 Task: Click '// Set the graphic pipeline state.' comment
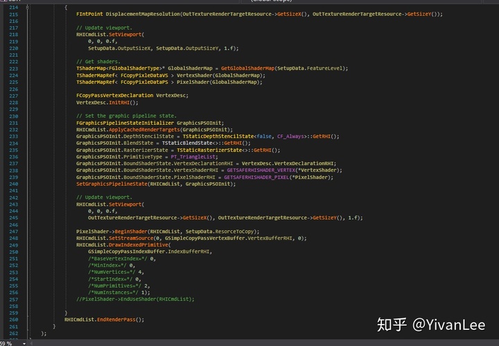click(x=126, y=116)
